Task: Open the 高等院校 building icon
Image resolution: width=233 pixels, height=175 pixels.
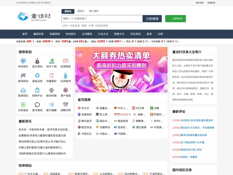Action: pos(23,90)
